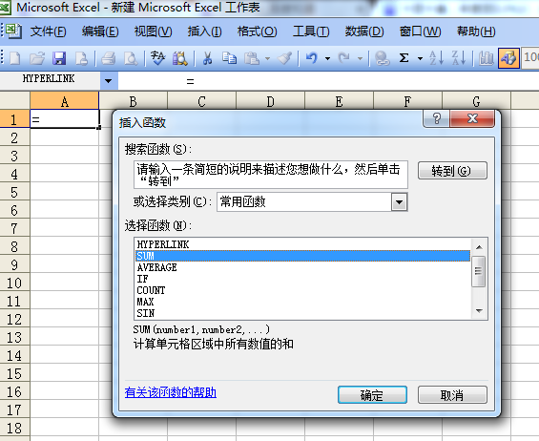Select COUNT in the function list

pyautogui.click(x=302, y=290)
